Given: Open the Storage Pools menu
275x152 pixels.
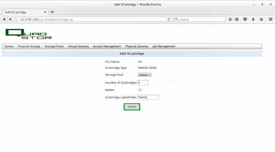Looking at the screenshot, I should 54,46.
